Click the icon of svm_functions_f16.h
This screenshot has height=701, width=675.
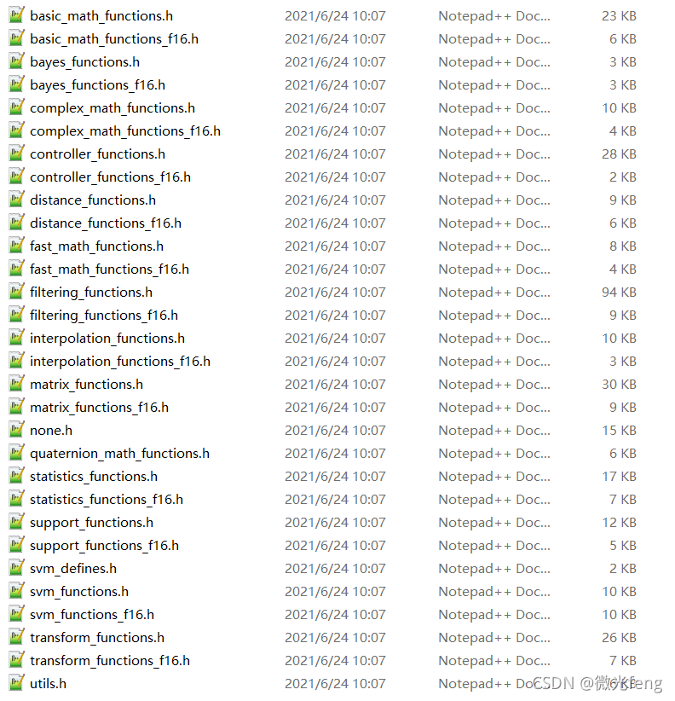tap(16, 614)
